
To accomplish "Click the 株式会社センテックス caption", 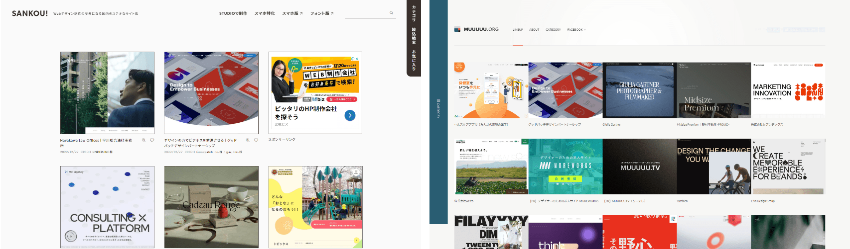I will (767, 125).
